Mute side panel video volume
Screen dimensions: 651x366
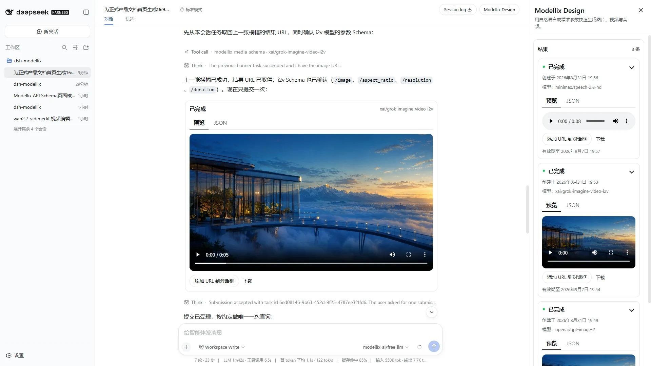tap(595, 253)
